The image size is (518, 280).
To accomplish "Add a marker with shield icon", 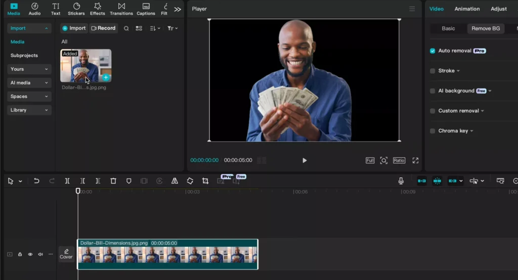I will tap(129, 181).
